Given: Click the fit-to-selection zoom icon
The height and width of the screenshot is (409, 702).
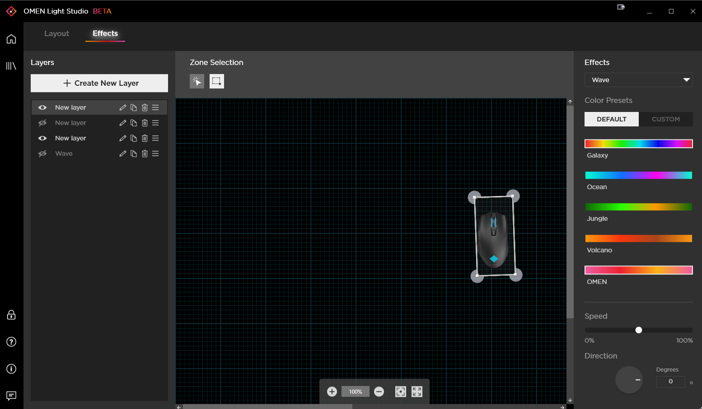Looking at the screenshot, I should tap(401, 391).
